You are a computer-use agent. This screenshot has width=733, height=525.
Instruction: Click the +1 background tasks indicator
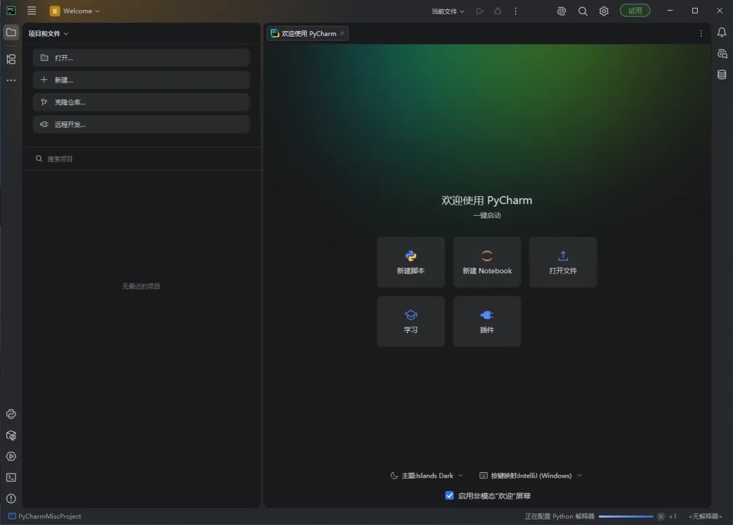pos(673,516)
